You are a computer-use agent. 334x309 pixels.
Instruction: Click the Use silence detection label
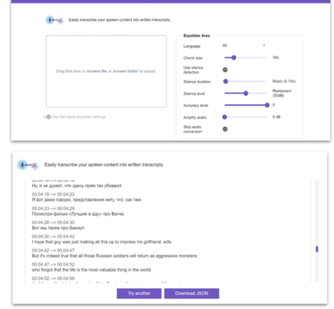193,70
